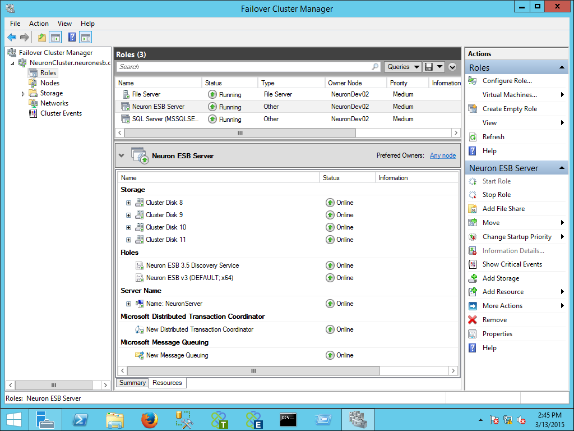Expand the Name: NeuronServer resource
The image size is (574, 431).
click(128, 304)
